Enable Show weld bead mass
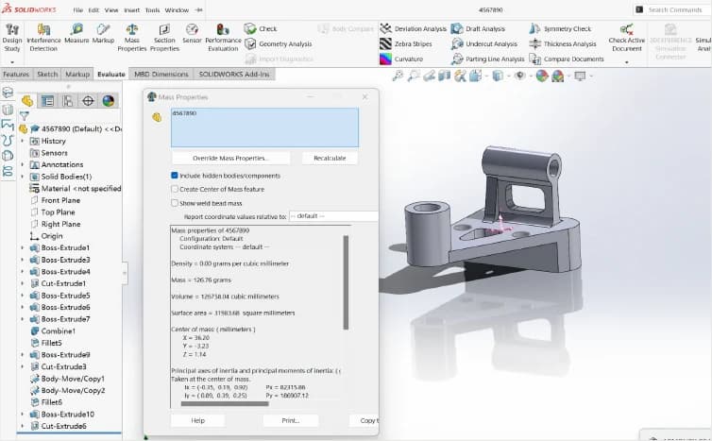Screen dimensions: 712x441 175,203
